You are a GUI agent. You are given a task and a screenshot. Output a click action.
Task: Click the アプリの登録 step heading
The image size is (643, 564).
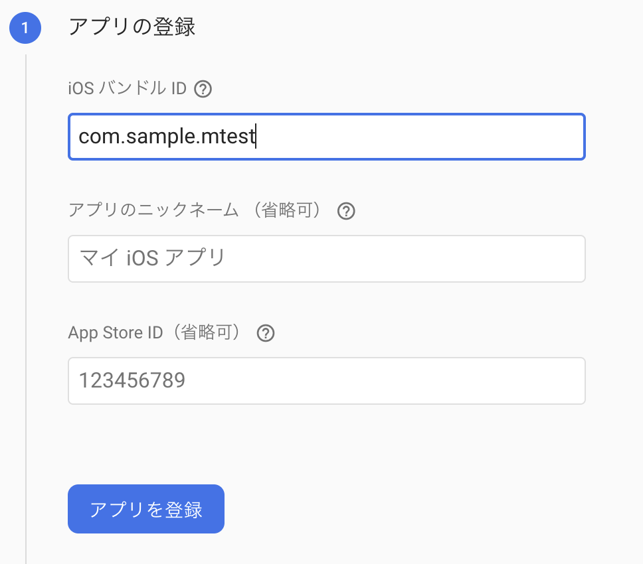click(132, 27)
